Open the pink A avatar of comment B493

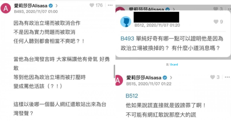coord(6,8)
